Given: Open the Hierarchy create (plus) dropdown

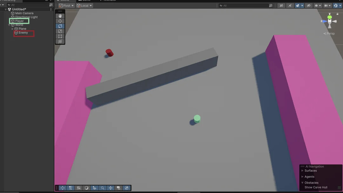Looking at the screenshot, I should coord(2,4).
